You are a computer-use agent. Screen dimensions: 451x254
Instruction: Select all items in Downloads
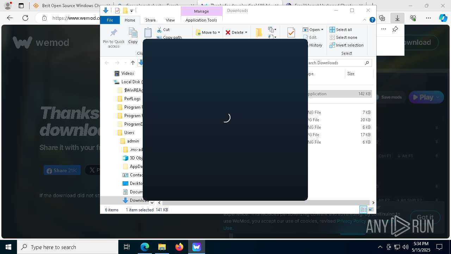click(341, 30)
